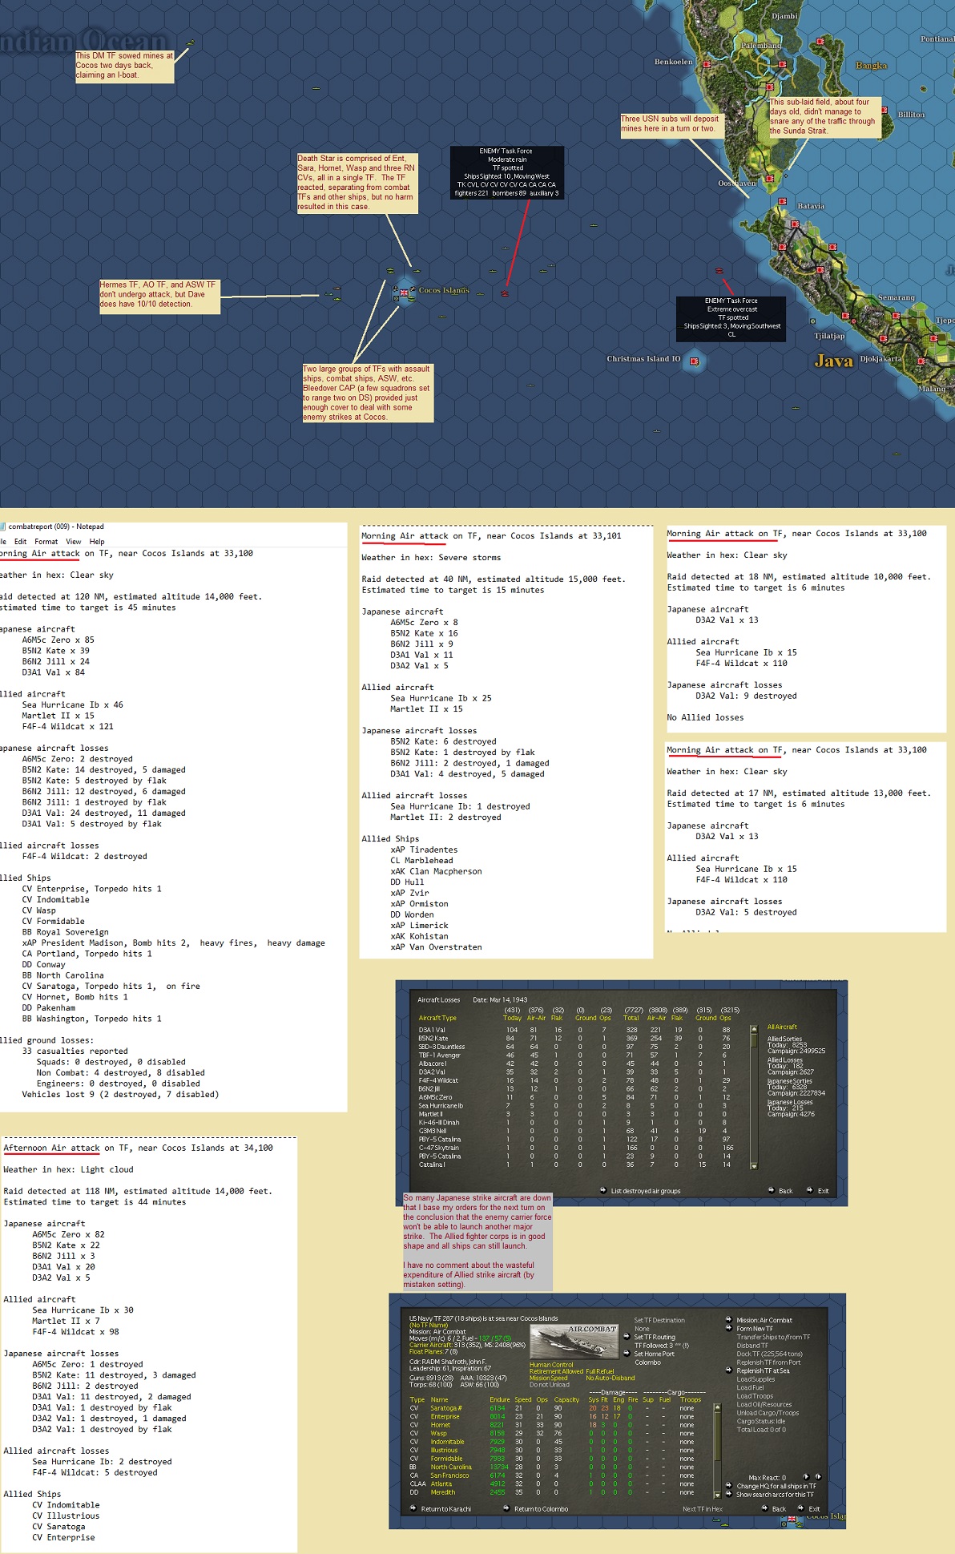Screen dimensions: 955x1554
Task: Select the Christmas Island IO base icon
Action: (694, 361)
